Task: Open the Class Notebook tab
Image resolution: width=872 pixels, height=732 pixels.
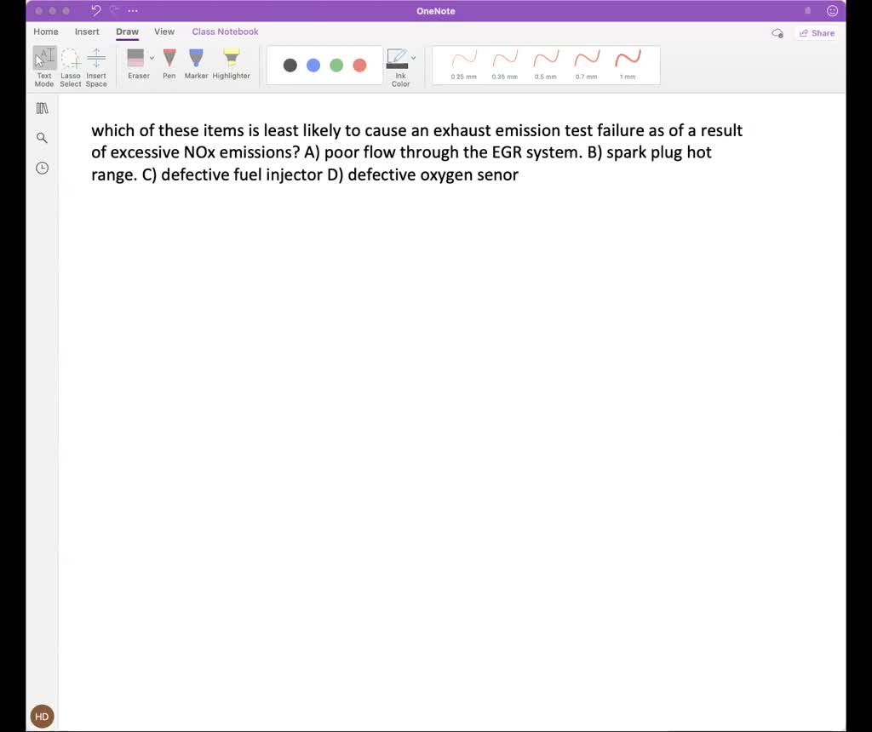Action: [225, 31]
